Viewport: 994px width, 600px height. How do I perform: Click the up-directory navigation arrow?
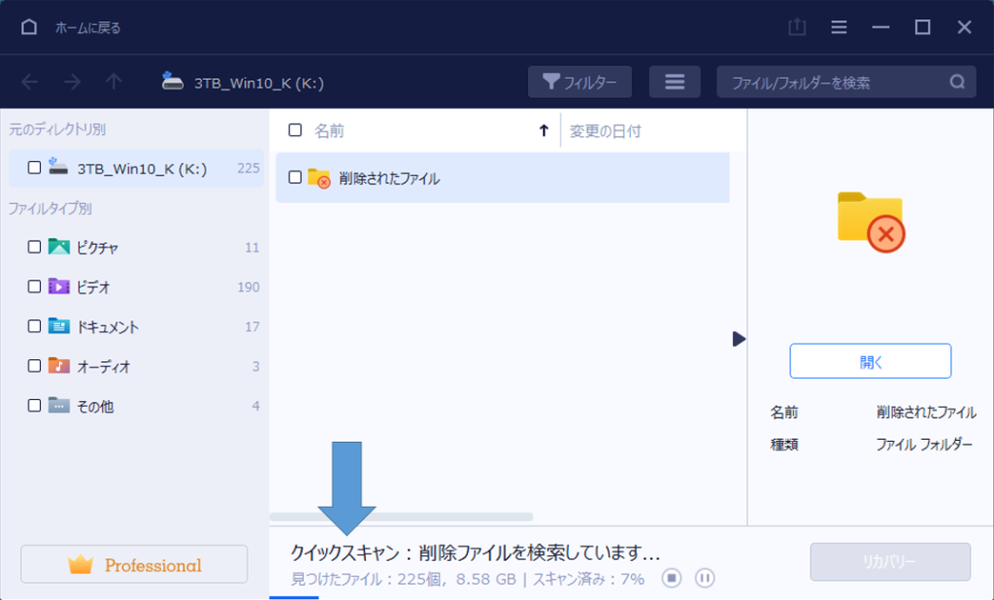click(x=113, y=82)
